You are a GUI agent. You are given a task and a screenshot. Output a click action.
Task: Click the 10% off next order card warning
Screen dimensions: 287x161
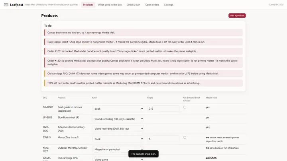143,83
